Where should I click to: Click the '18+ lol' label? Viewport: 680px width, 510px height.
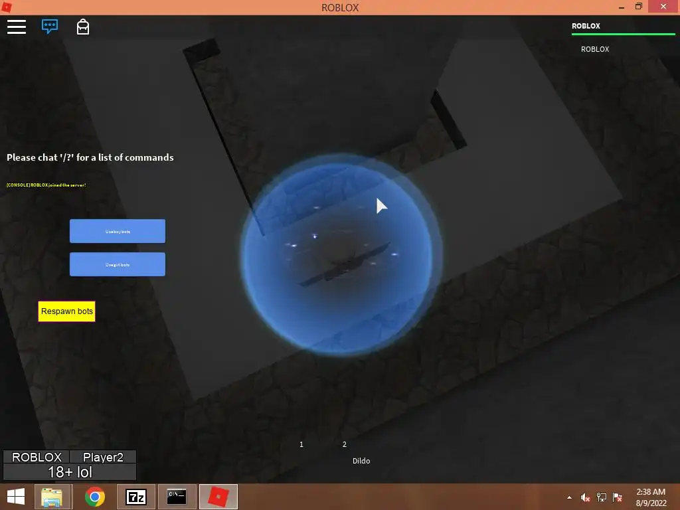[70, 472]
